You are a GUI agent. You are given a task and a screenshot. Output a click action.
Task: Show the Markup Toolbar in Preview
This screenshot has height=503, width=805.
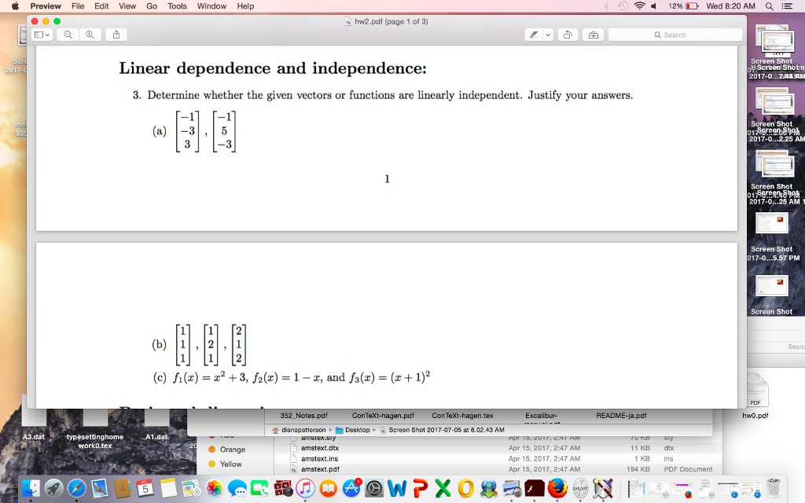(594, 35)
